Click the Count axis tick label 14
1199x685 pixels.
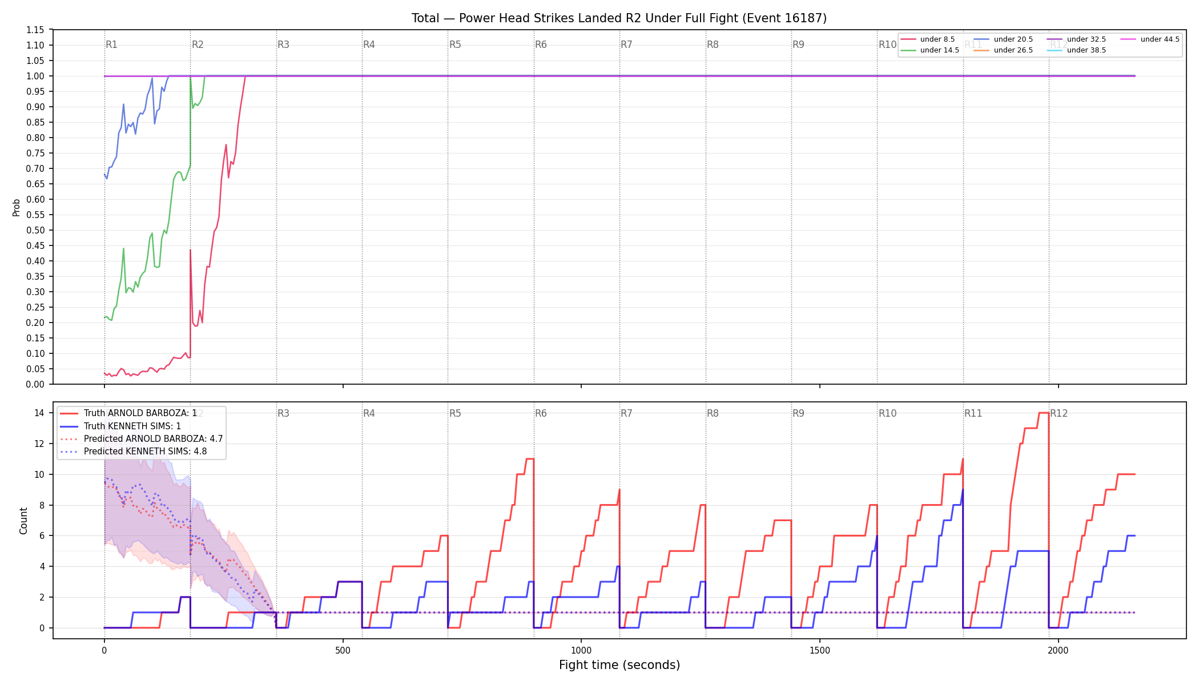(39, 413)
